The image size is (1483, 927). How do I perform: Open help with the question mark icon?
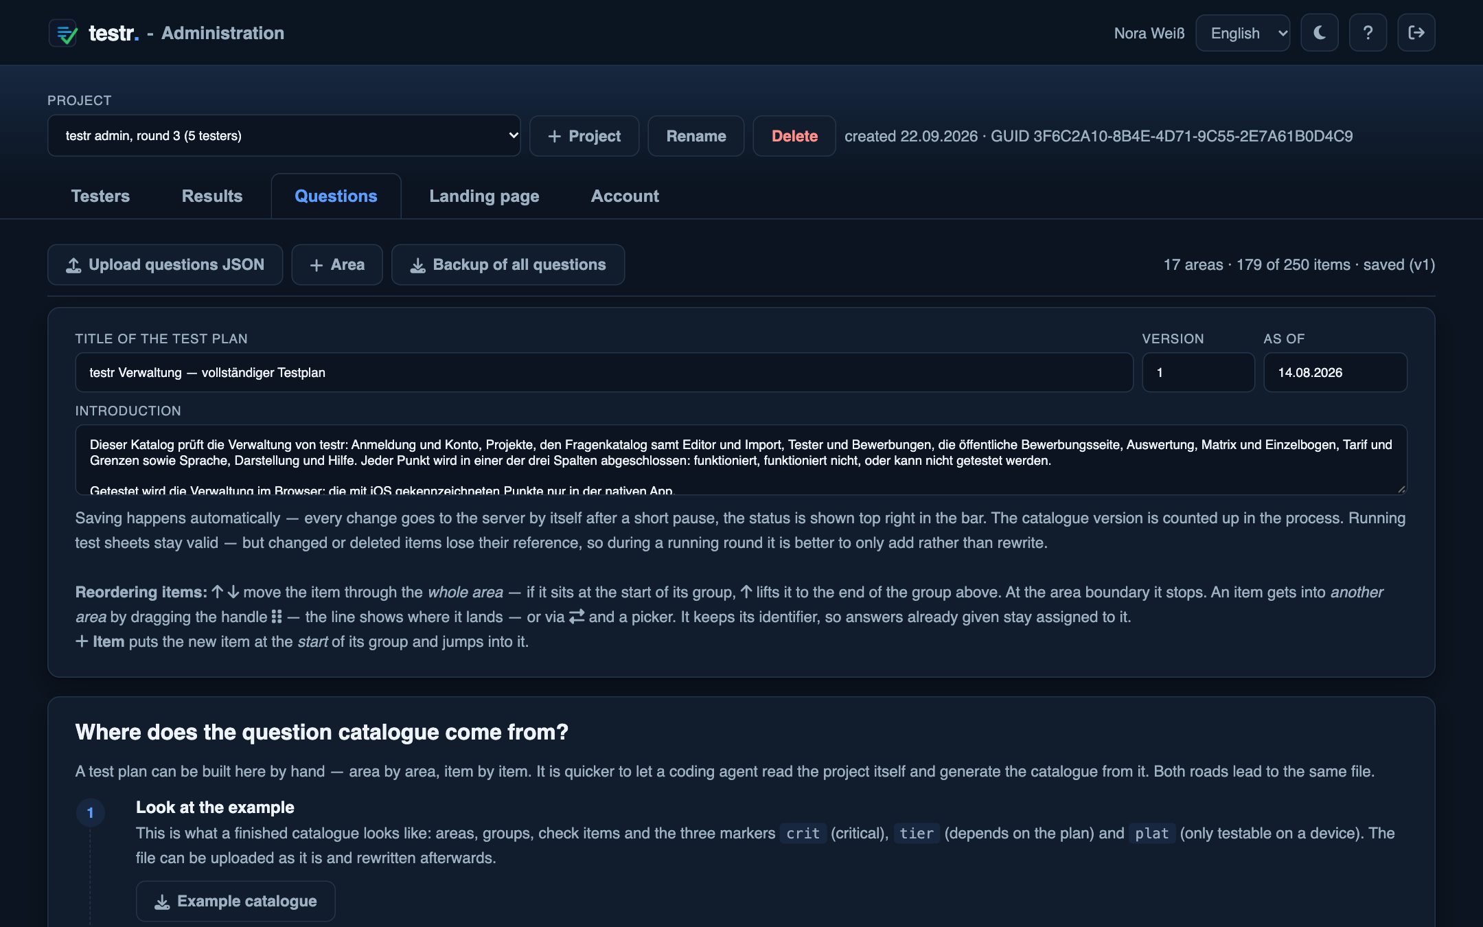[1368, 33]
